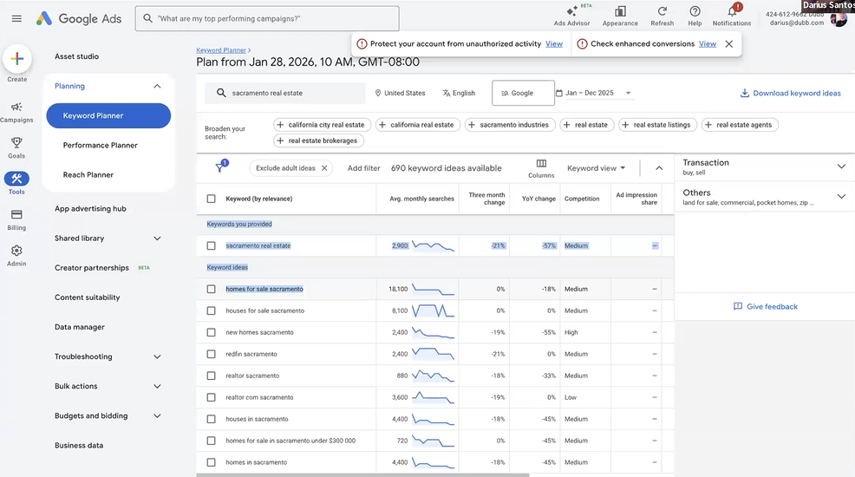The width and height of the screenshot is (855, 477).
Task: Open Asset studio
Action: coord(77,56)
